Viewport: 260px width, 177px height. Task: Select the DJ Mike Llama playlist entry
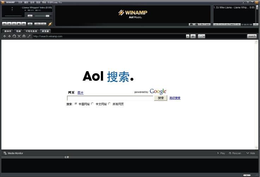[234, 7]
